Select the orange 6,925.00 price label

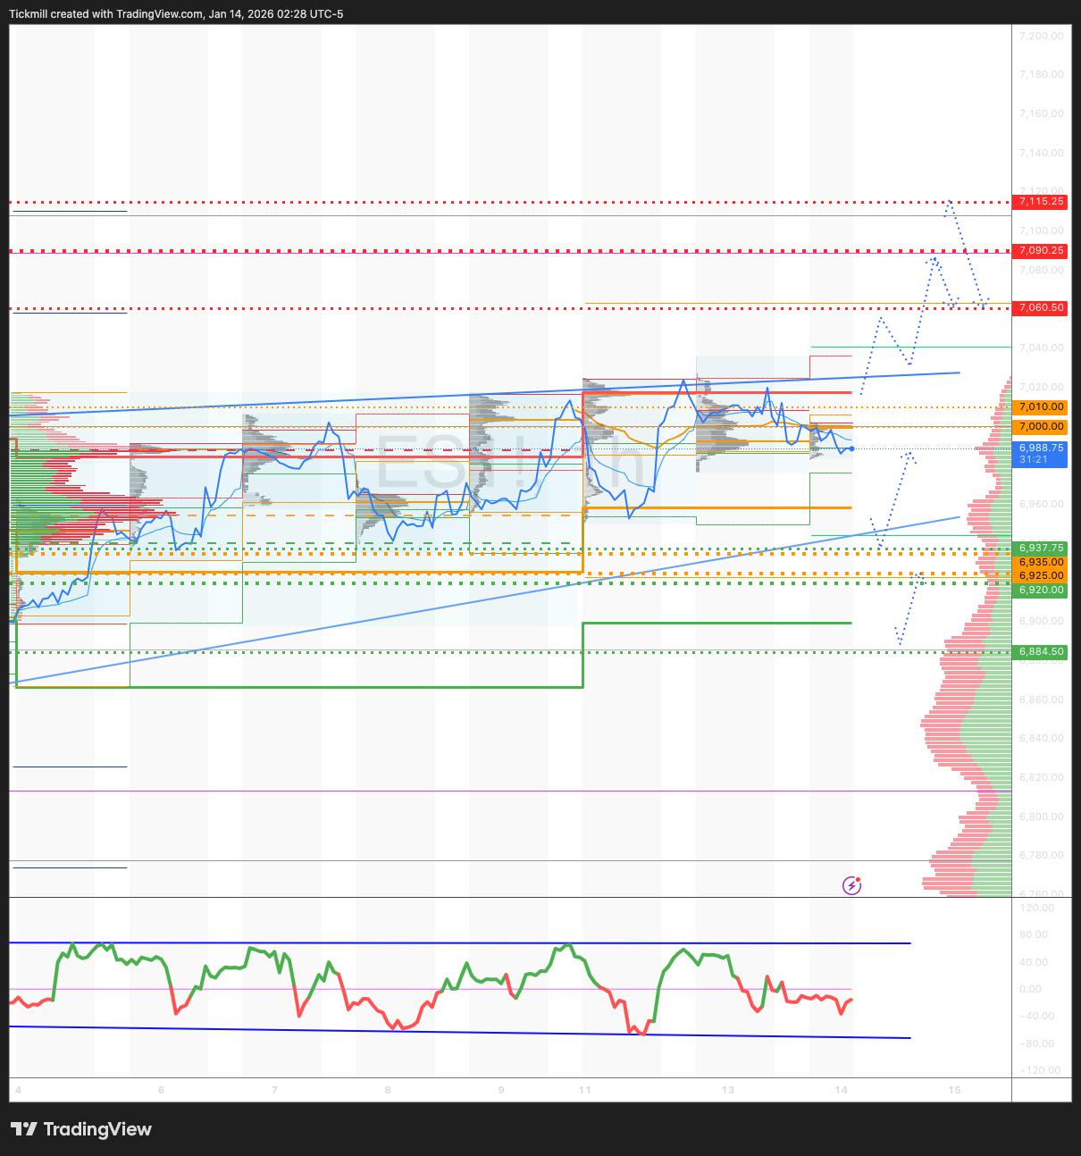pos(1041,576)
